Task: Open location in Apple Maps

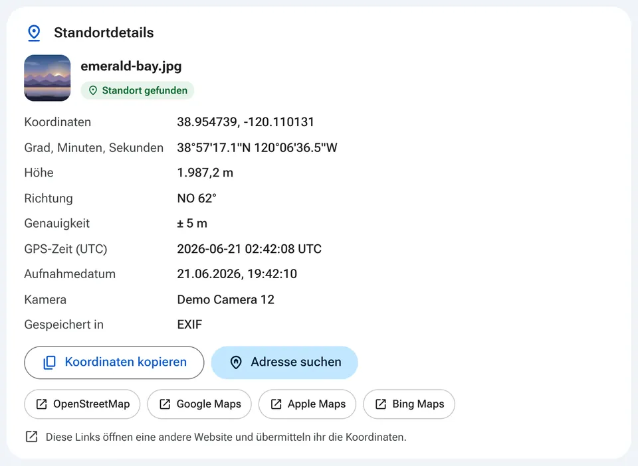Action: pyautogui.click(x=307, y=404)
